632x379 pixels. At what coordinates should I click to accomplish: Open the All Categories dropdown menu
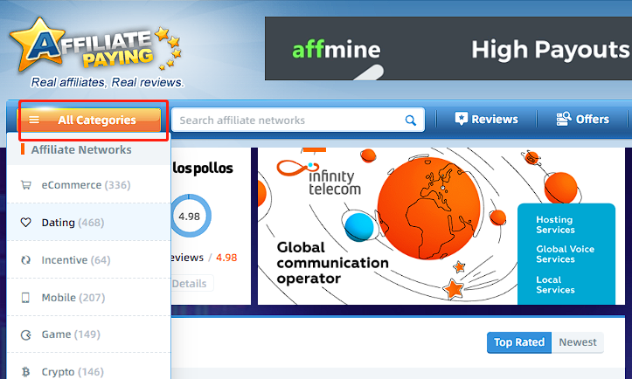click(91, 120)
